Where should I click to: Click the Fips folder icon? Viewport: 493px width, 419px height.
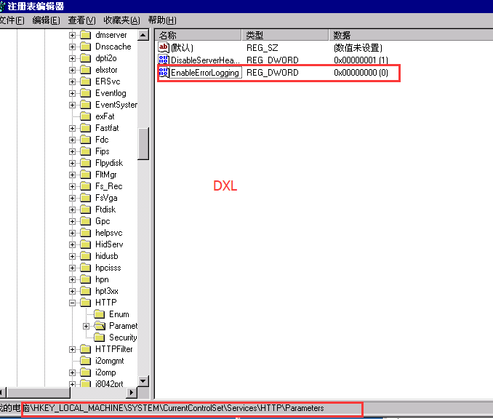86,151
